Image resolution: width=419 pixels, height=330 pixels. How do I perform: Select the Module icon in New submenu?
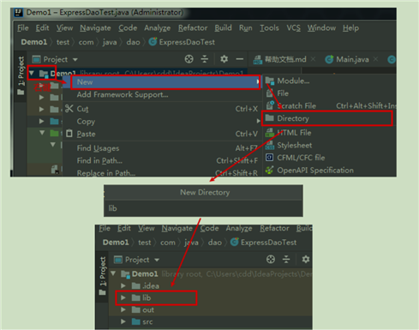(270, 81)
